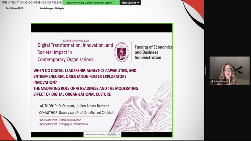Click the Hide link in sharing bar
The width and height of the screenshot is (251, 141).
click(x=119, y=134)
